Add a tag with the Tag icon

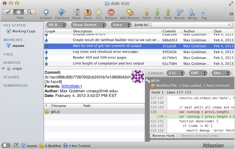[204, 13]
